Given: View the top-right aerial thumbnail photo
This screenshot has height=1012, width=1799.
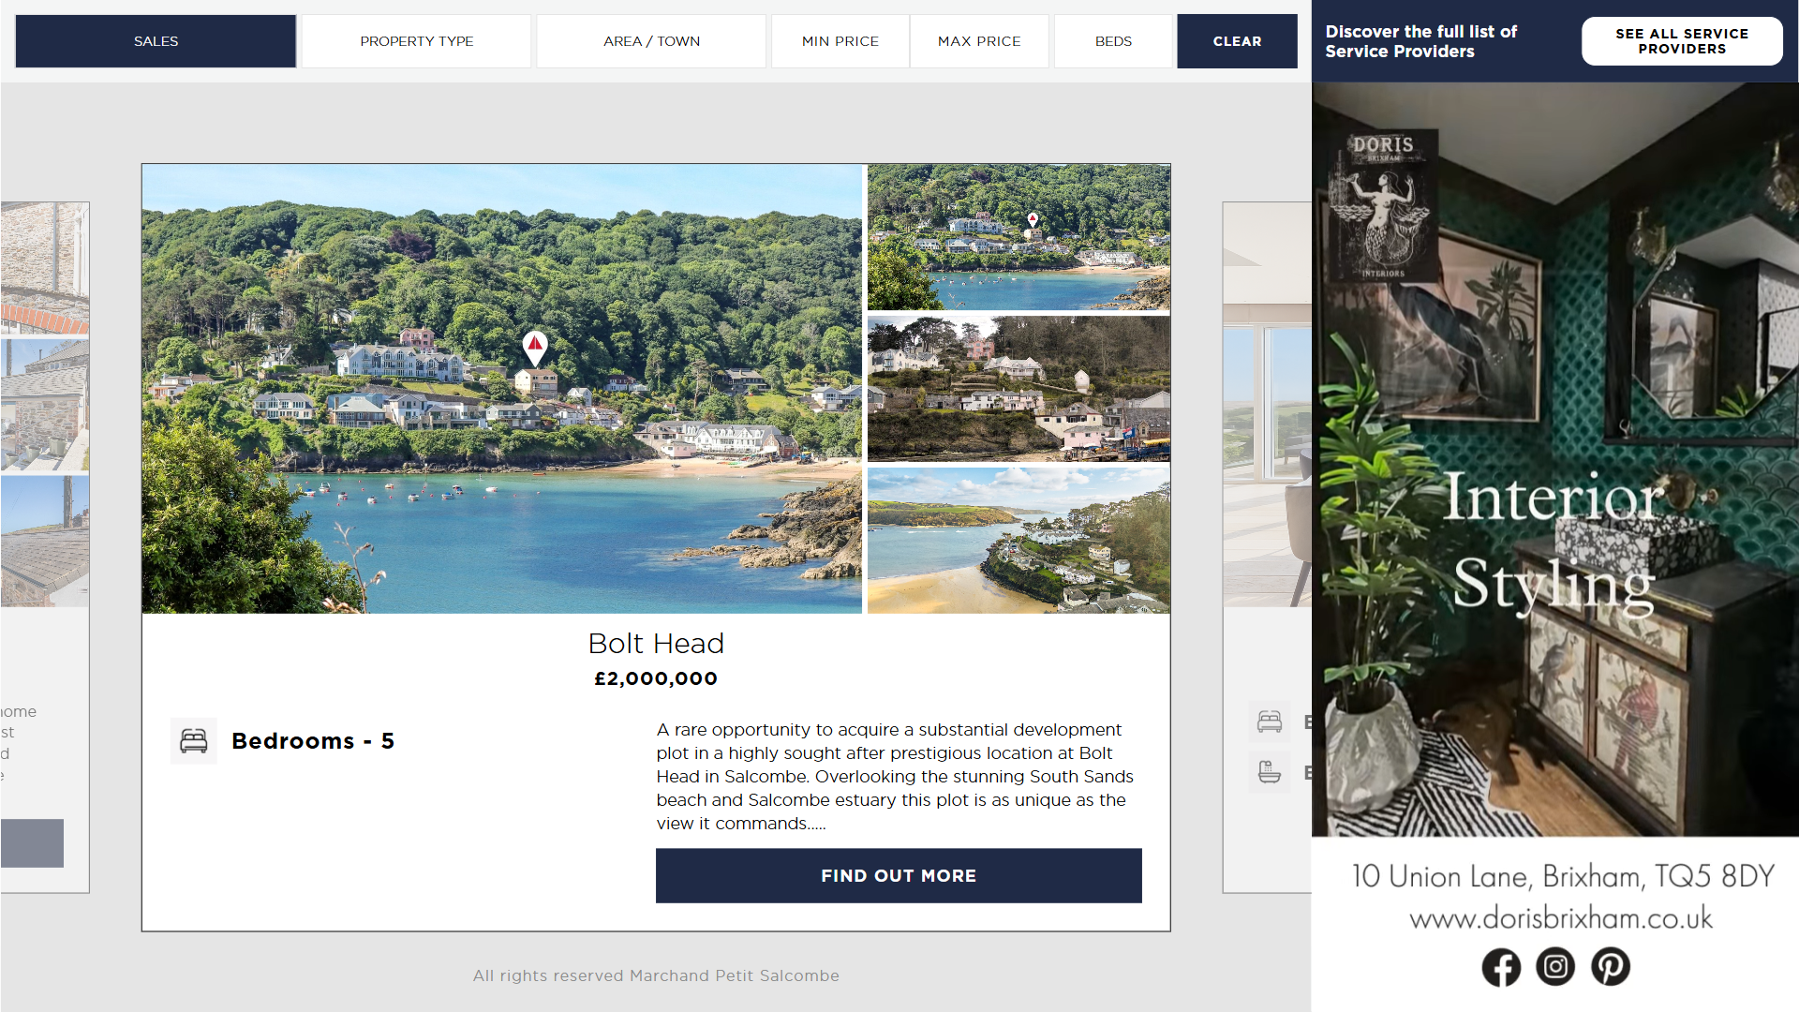Looking at the screenshot, I should (x=1018, y=237).
